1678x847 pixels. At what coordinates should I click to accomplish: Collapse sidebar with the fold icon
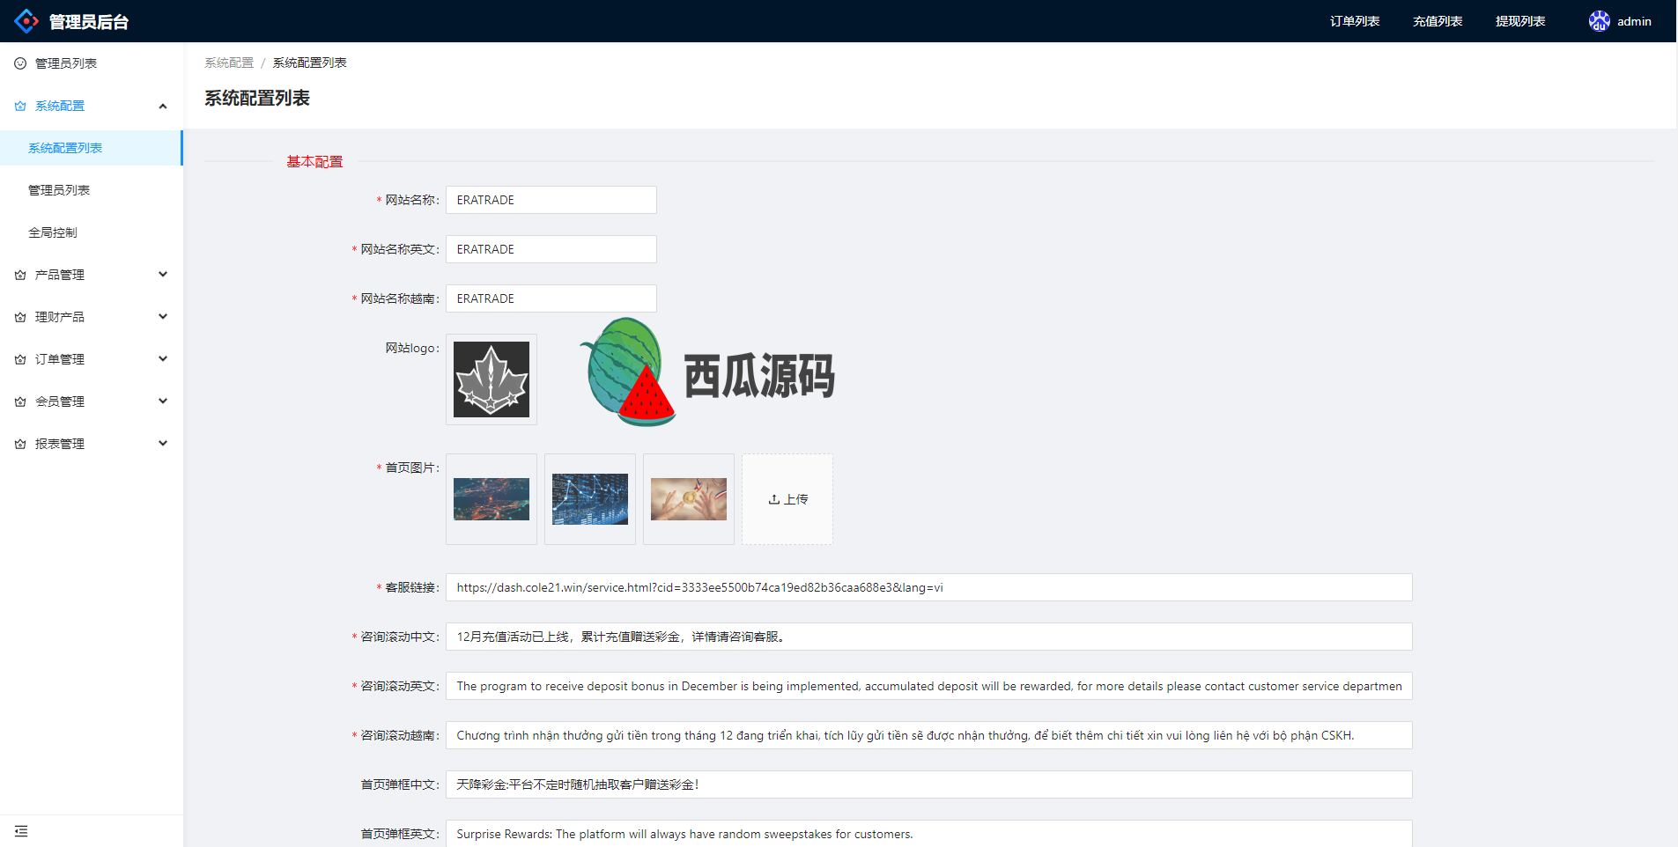[x=21, y=831]
